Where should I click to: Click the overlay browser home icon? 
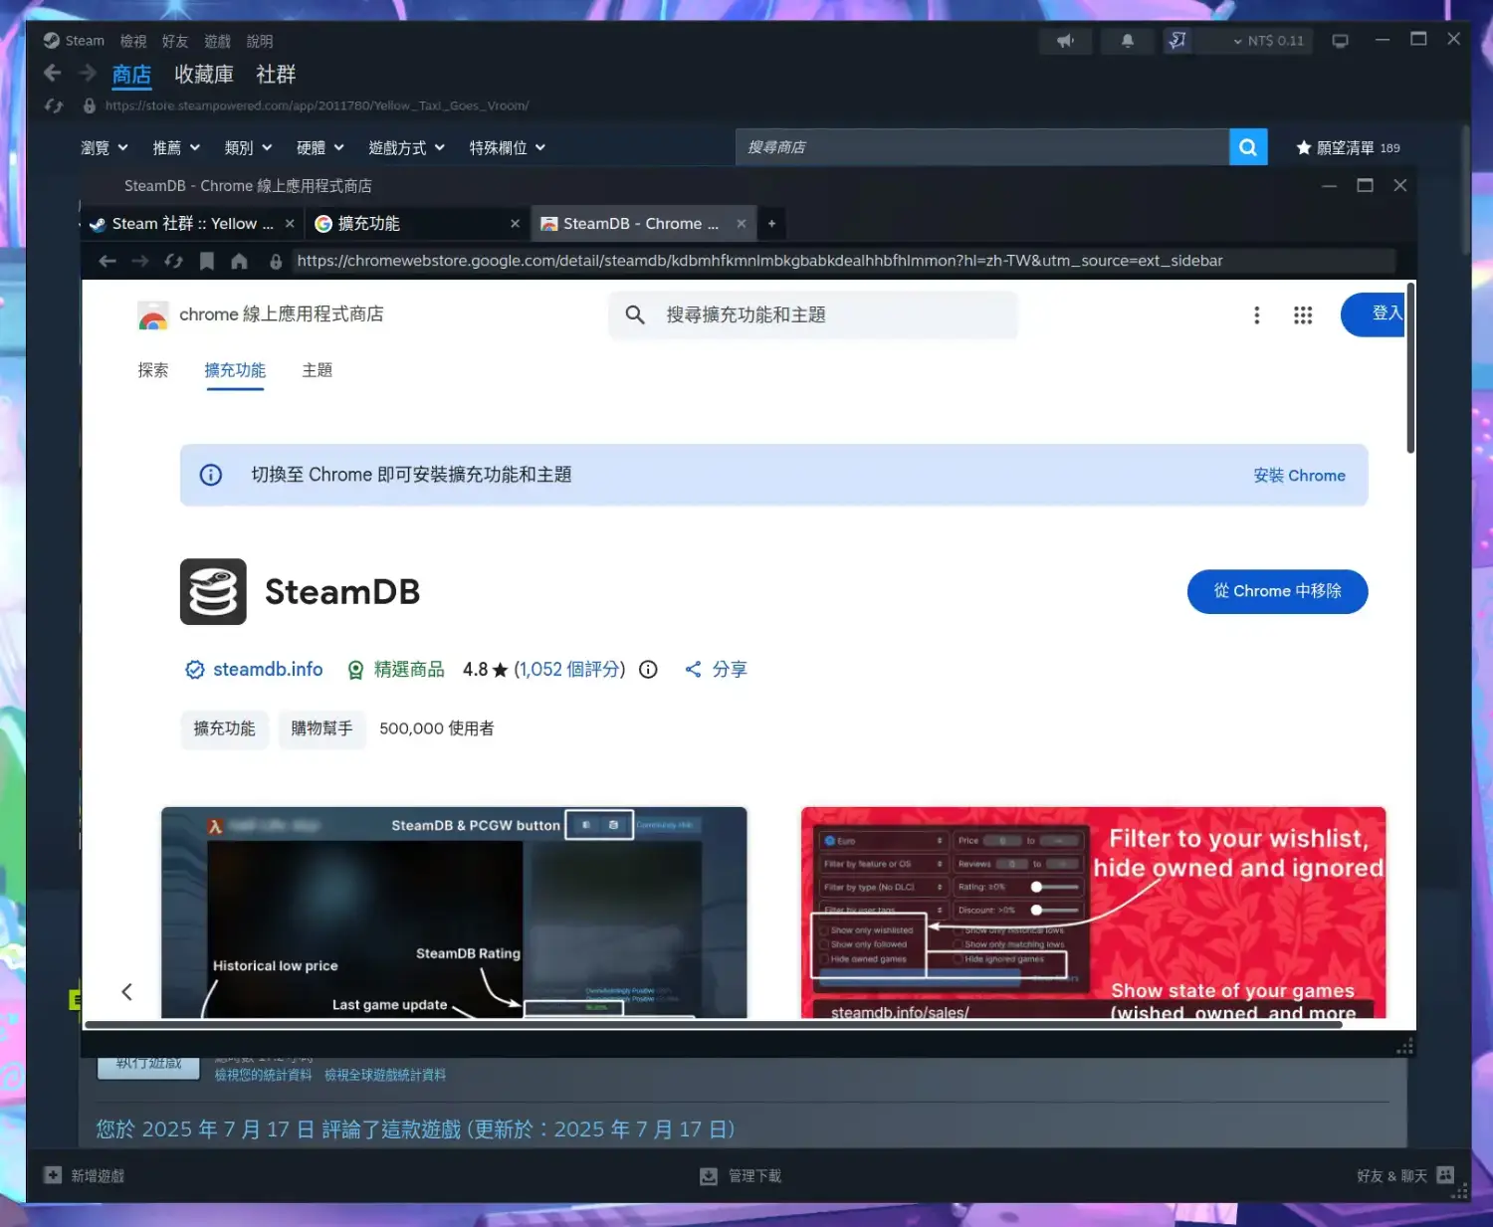click(239, 261)
